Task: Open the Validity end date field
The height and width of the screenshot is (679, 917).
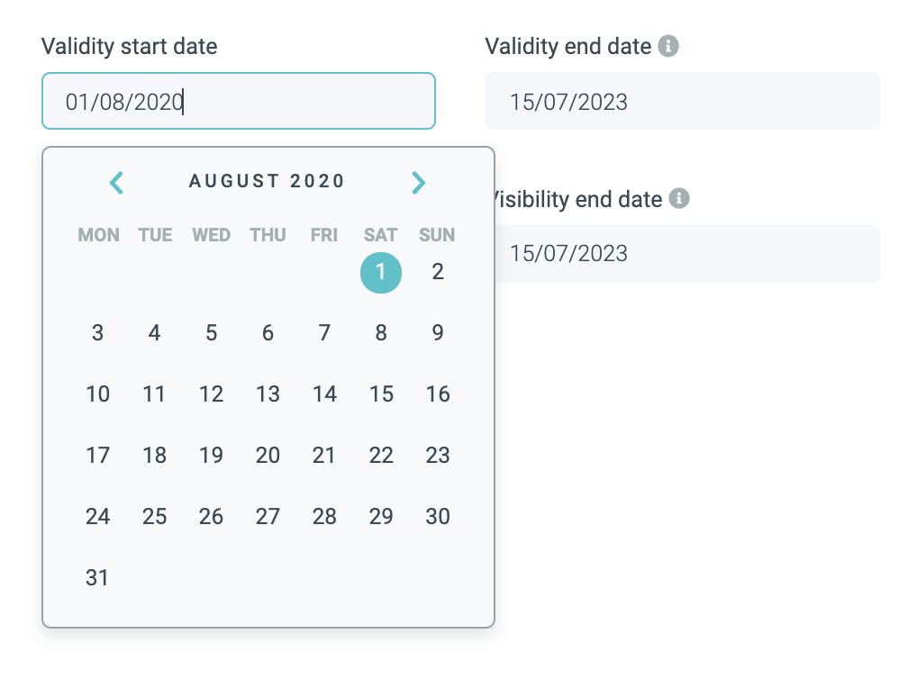Action: 682,101
